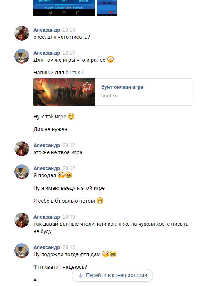Click the cat avatar at 20:09 message
The image size is (224, 286).
[22, 56]
